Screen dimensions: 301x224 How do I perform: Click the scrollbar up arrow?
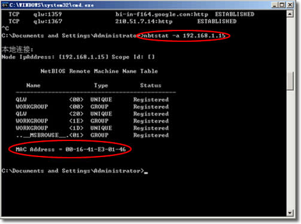(x=290, y=14)
